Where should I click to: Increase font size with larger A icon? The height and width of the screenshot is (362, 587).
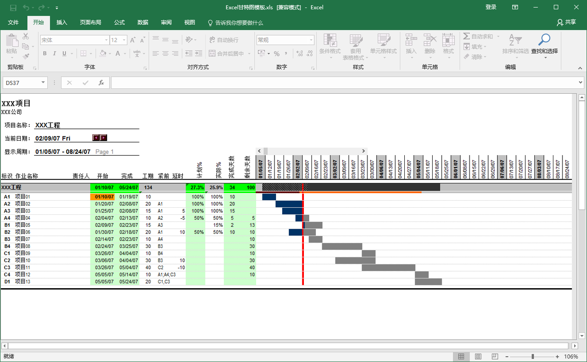[x=133, y=40]
